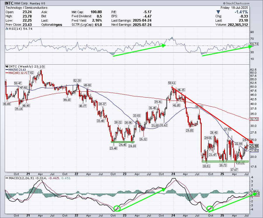This screenshot has height=218, width=263.
Task: Click the black INTC legend marker in the price panel
Action: tap(7, 66)
